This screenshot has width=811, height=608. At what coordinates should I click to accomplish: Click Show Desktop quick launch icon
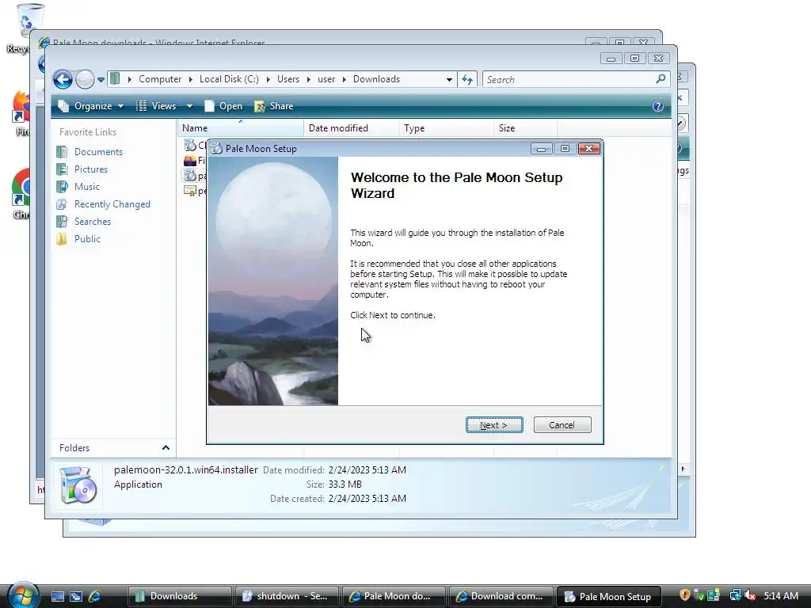57,596
